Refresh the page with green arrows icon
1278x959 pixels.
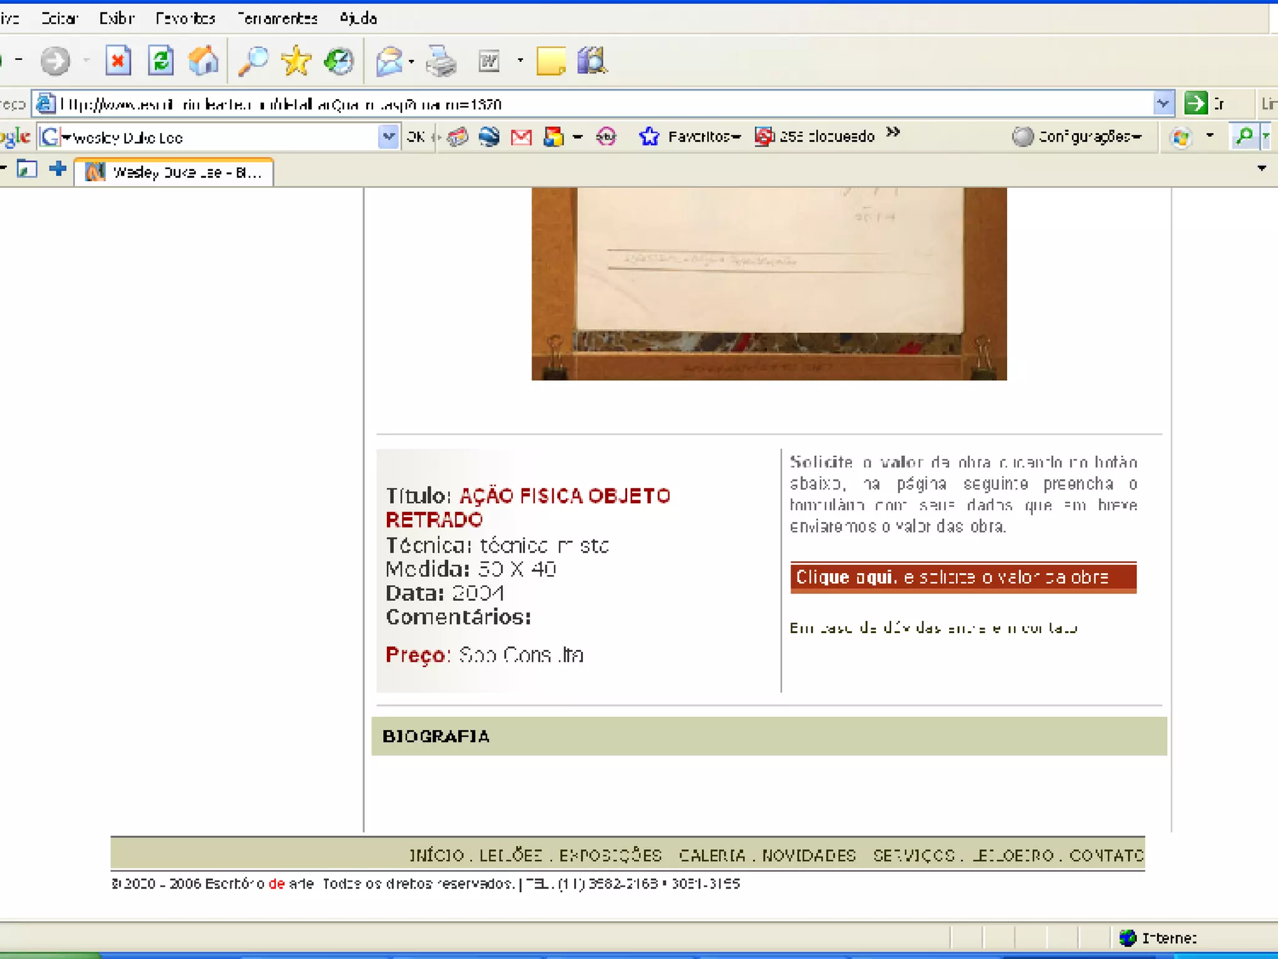point(161,61)
